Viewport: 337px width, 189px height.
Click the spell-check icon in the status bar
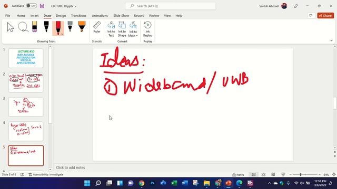point(22,175)
